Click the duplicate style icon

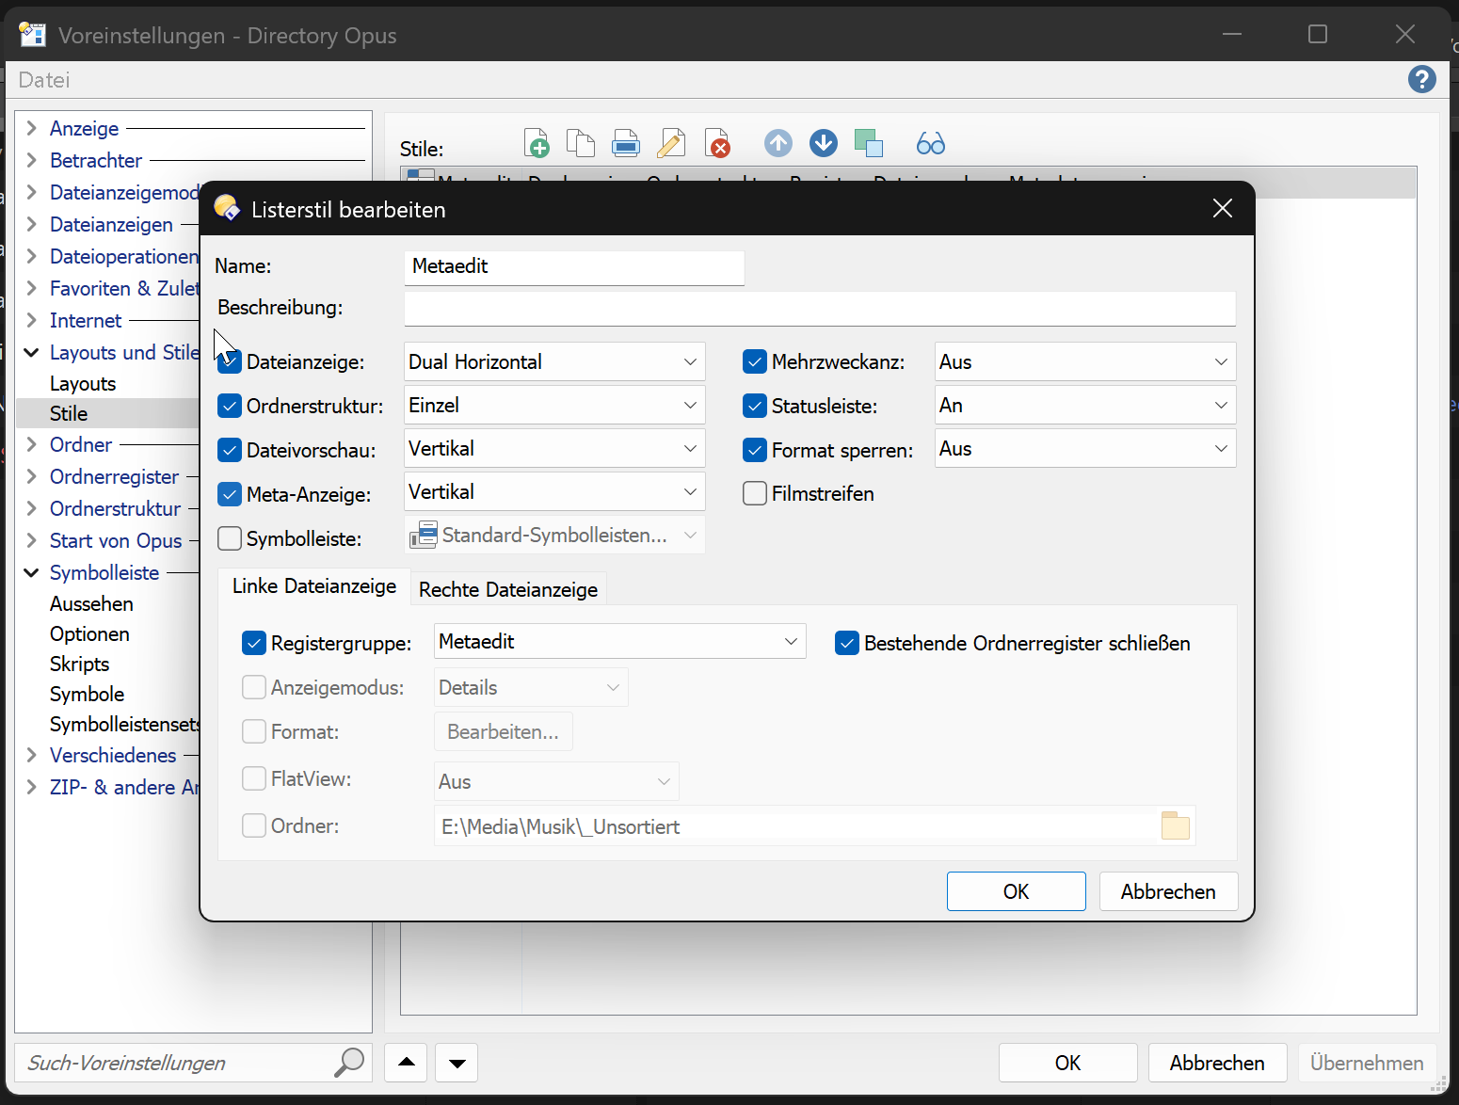click(x=581, y=143)
